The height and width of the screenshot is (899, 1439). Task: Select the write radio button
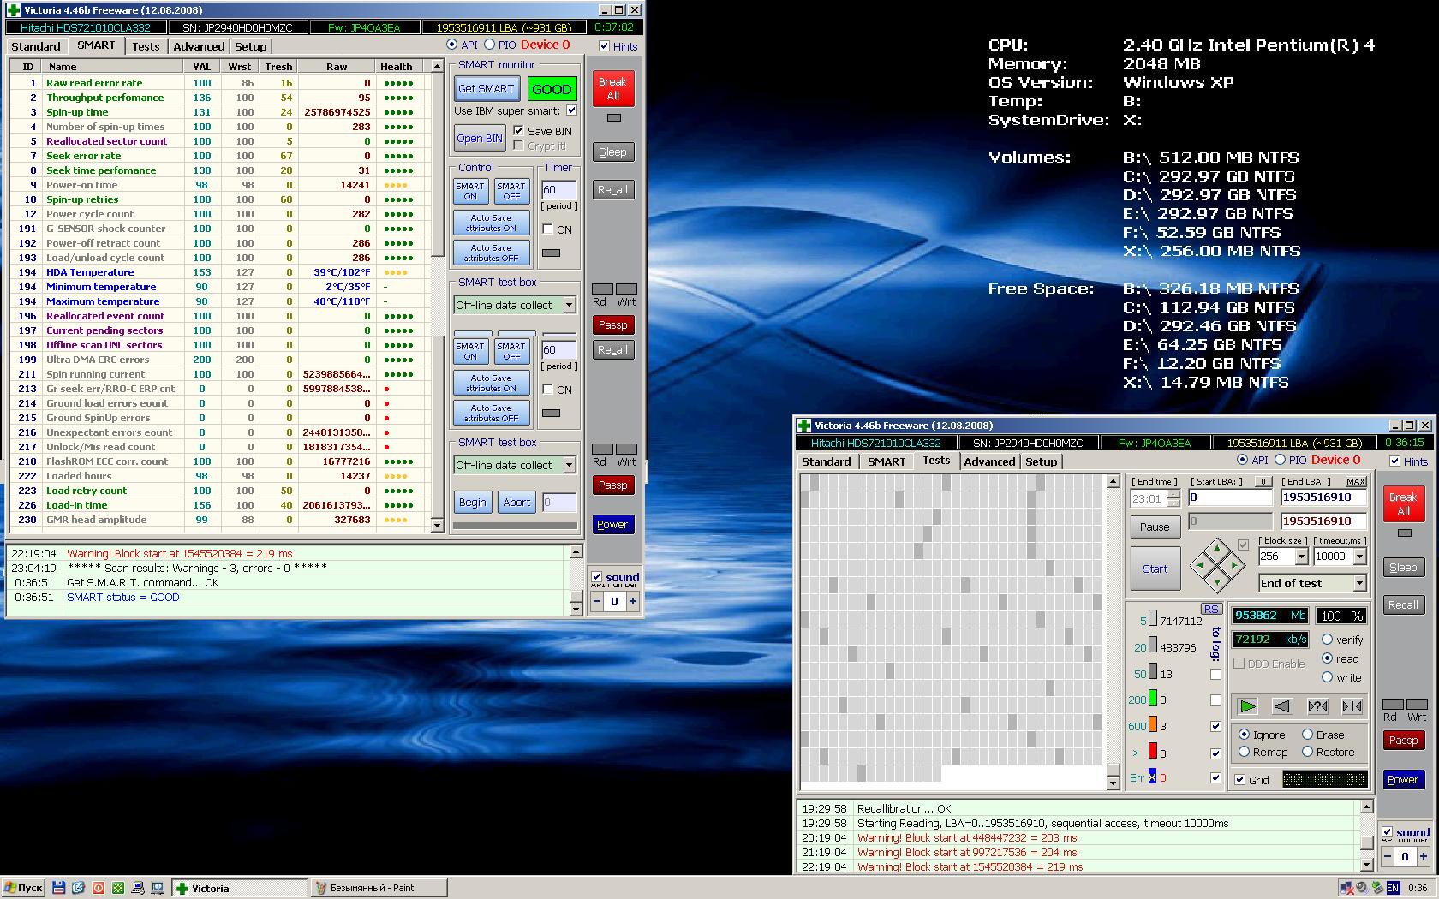click(1327, 677)
